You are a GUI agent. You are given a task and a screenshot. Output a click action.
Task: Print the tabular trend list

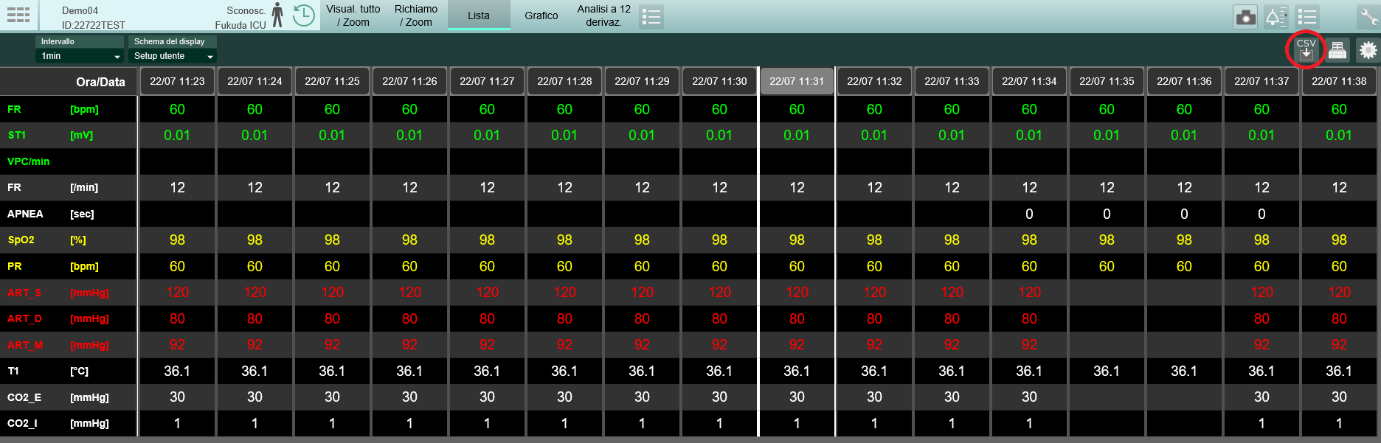tap(1337, 50)
